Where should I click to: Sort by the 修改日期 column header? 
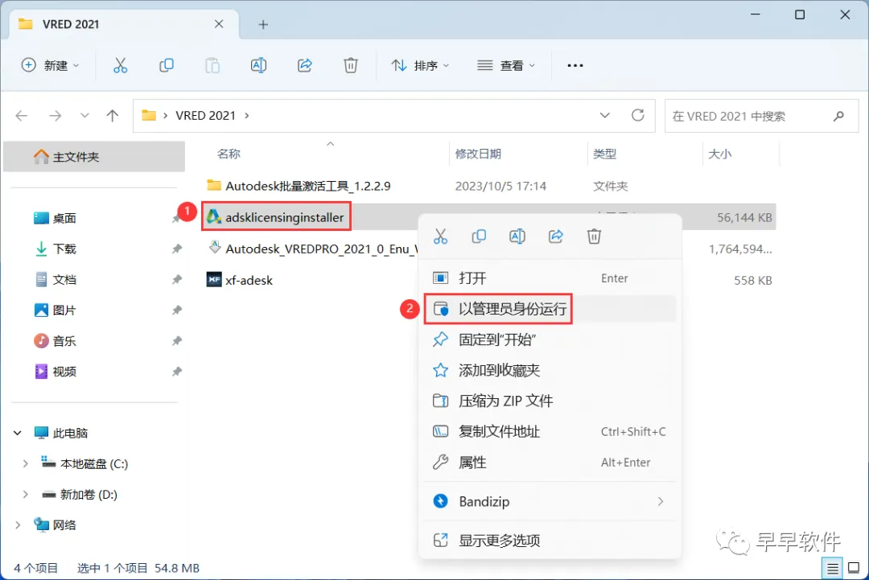click(478, 154)
